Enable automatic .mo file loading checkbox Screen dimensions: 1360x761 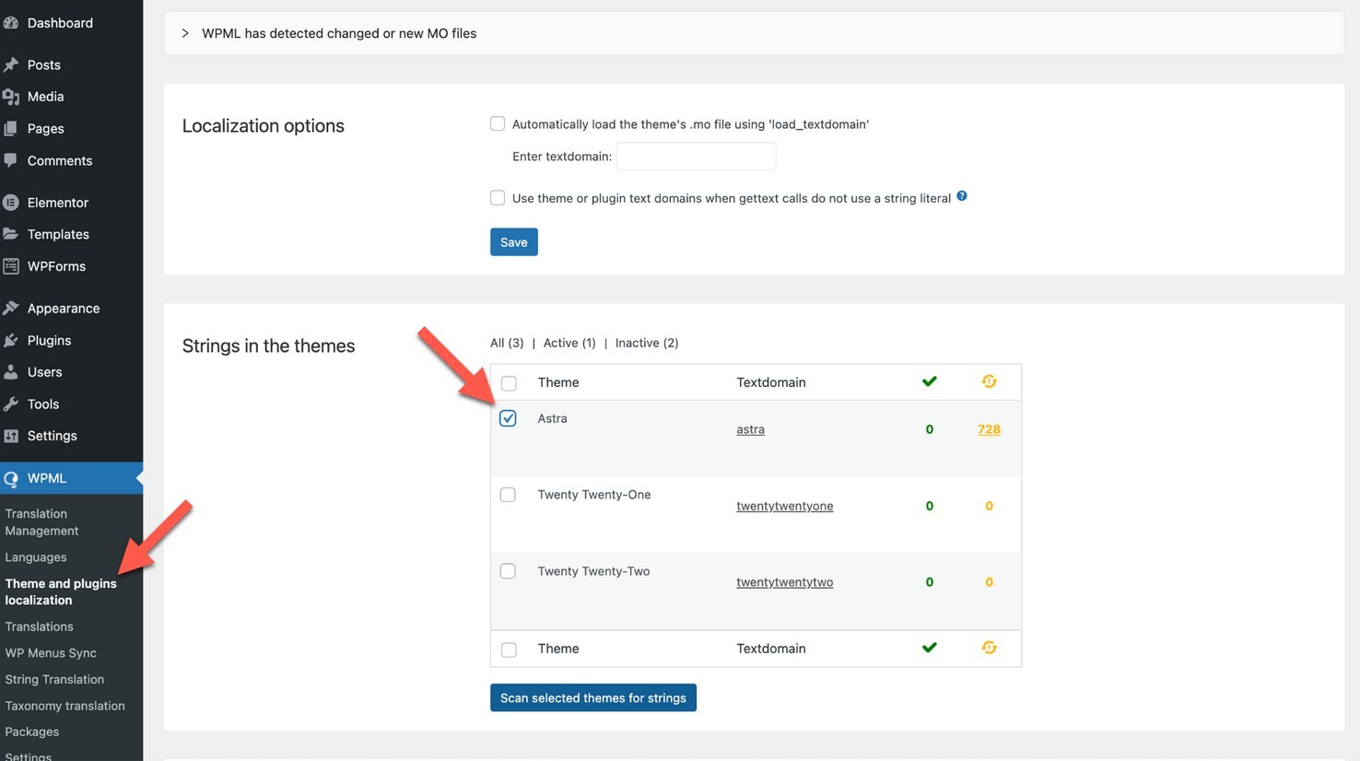[498, 123]
